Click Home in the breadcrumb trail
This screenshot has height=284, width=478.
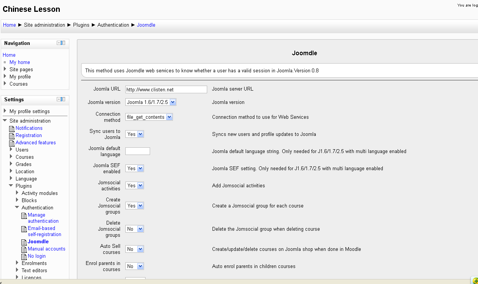point(10,25)
